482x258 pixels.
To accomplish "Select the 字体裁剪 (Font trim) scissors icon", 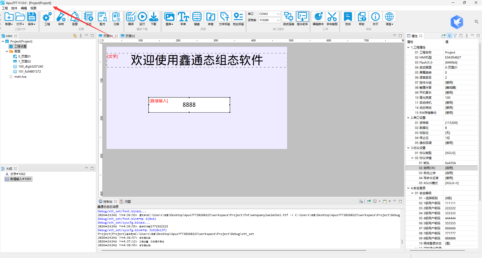I will tap(332, 17).
